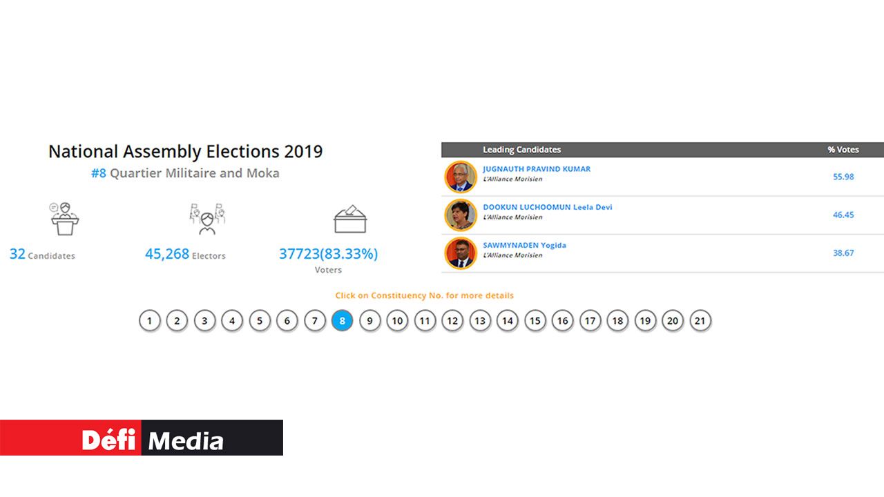Click the electors crowd icon
Image resolution: width=884 pixels, height=497 pixels.
pyautogui.click(x=208, y=218)
